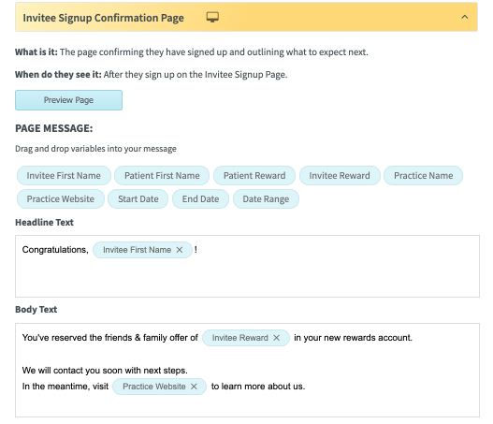Pick the Patient Reward variable chip
Image resolution: width=493 pixels, height=424 pixels.
coord(254,176)
